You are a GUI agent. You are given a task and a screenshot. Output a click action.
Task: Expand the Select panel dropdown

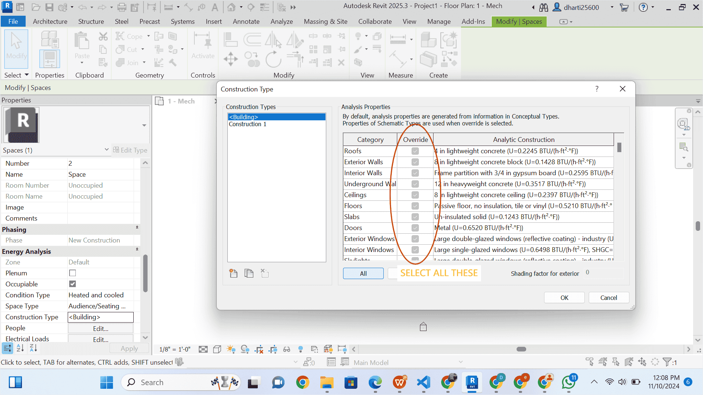point(26,75)
